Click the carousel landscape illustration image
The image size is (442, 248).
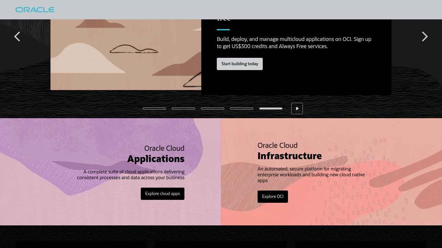(x=126, y=54)
